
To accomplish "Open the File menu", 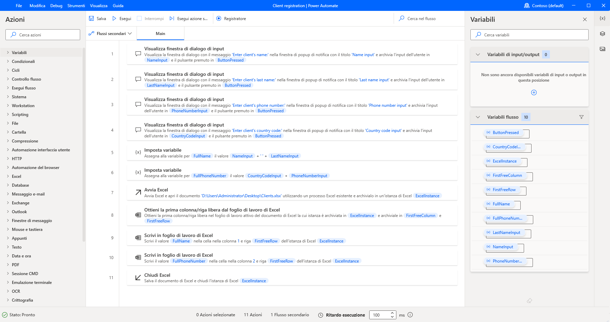I will pyautogui.click(x=19, y=5).
